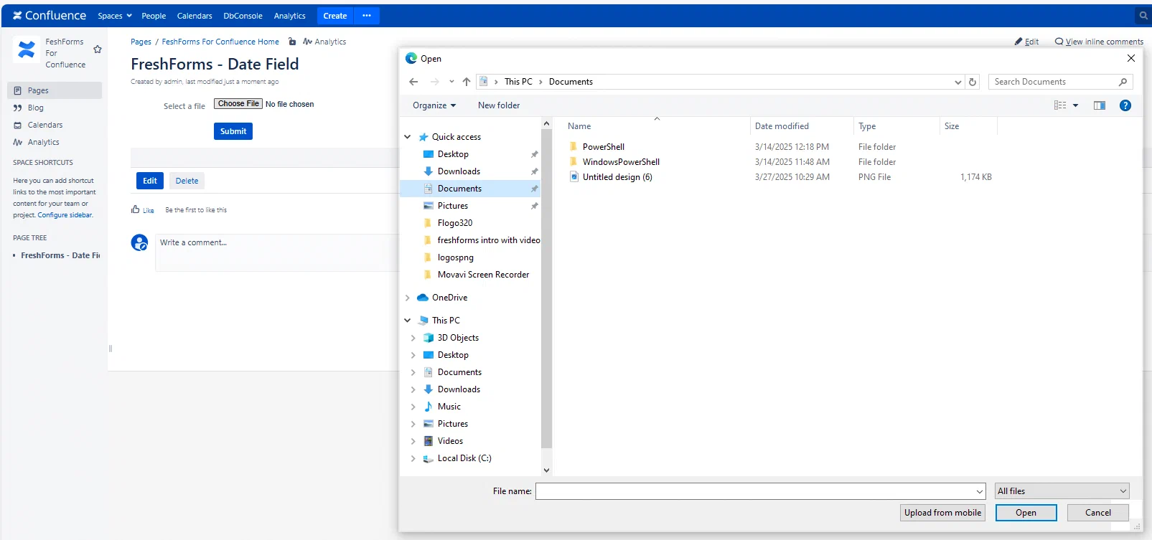Open People in Confluence header
The height and width of the screenshot is (540, 1152).
point(154,16)
